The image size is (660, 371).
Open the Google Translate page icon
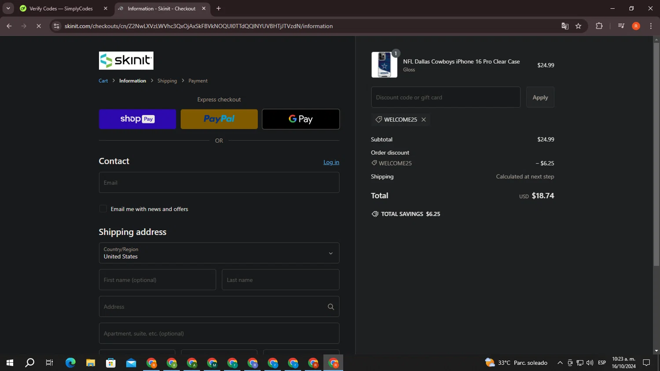[x=565, y=26]
